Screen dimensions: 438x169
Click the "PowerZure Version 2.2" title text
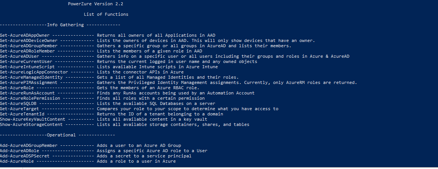pyautogui.click(x=96, y=4)
